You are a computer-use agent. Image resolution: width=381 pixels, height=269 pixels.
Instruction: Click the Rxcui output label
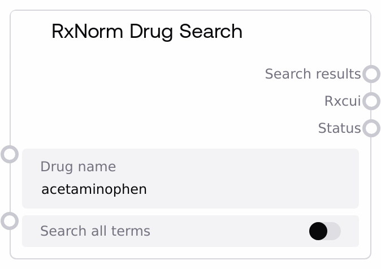tap(342, 101)
